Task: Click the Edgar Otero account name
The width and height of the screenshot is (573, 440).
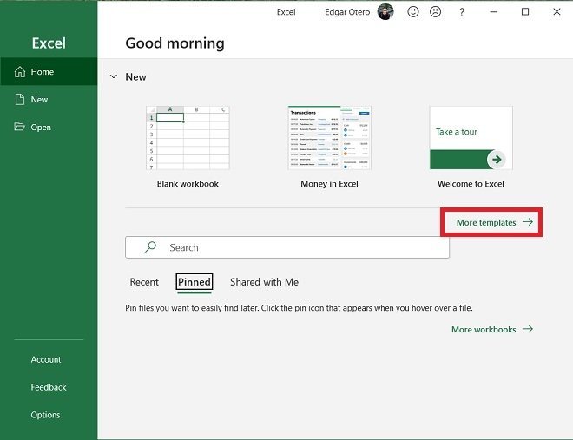Action: pyautogui.click(x=347, y=12)
